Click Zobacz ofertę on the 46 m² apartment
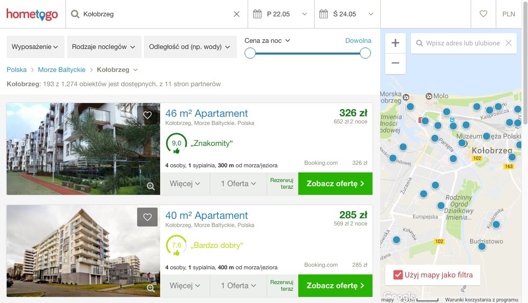The width and height of the screenshot is (528, 303). click(x=335, y=183)
